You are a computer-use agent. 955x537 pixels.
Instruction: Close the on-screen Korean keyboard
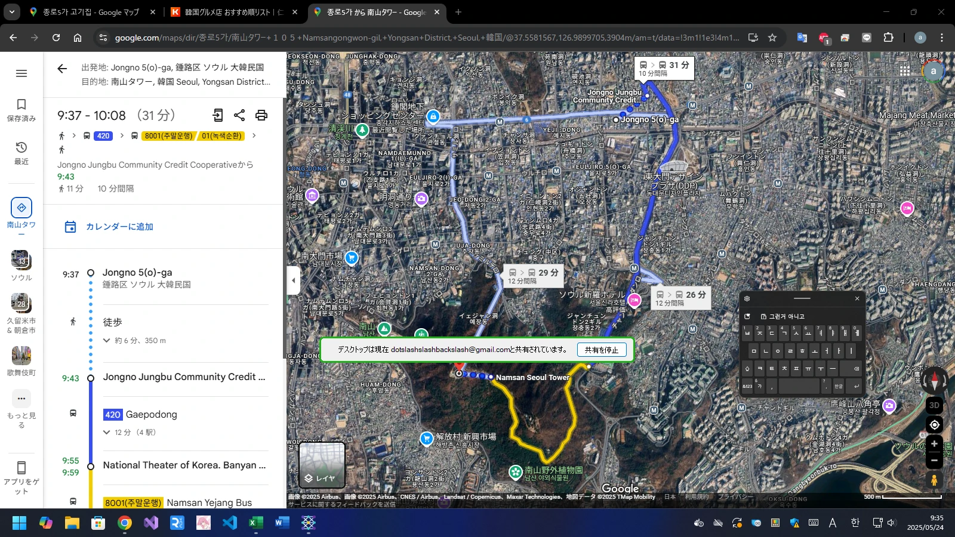tap(857, 298)
